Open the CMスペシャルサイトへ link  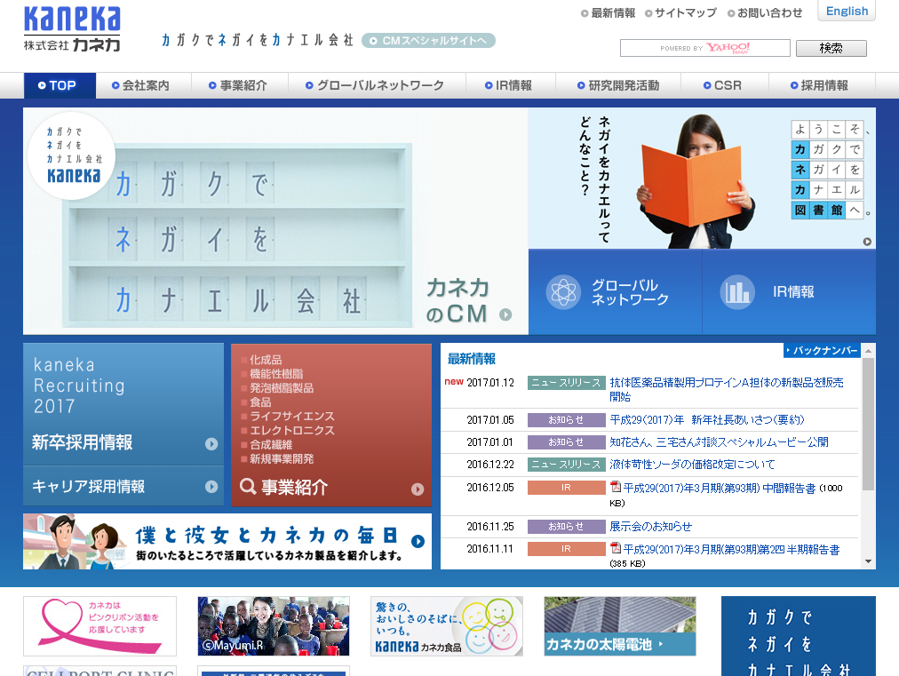click(428, 41)
